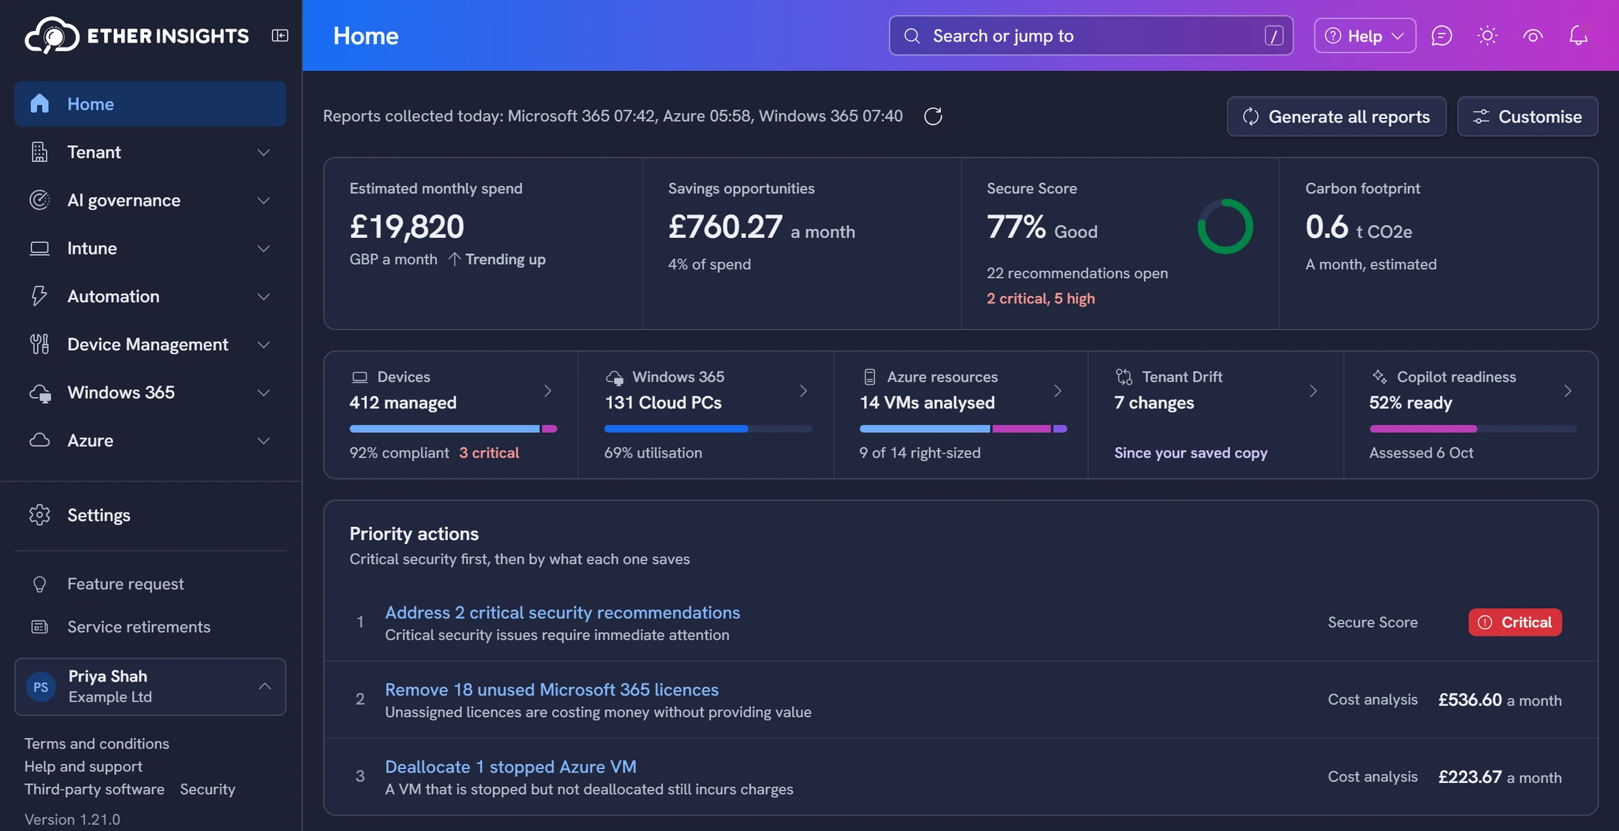Screen dimensions: 1619x831
Task: Click the Copilot readiness progress bar
Action: 1472,429
